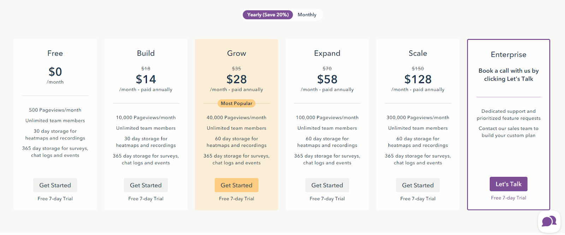Select the Enterprise plan heading
Screen dimensions: 565x235
pos(509,55)
